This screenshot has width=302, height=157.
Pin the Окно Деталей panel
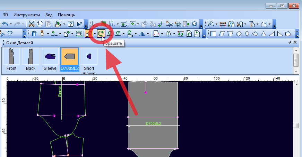click(x=290, y=42)
